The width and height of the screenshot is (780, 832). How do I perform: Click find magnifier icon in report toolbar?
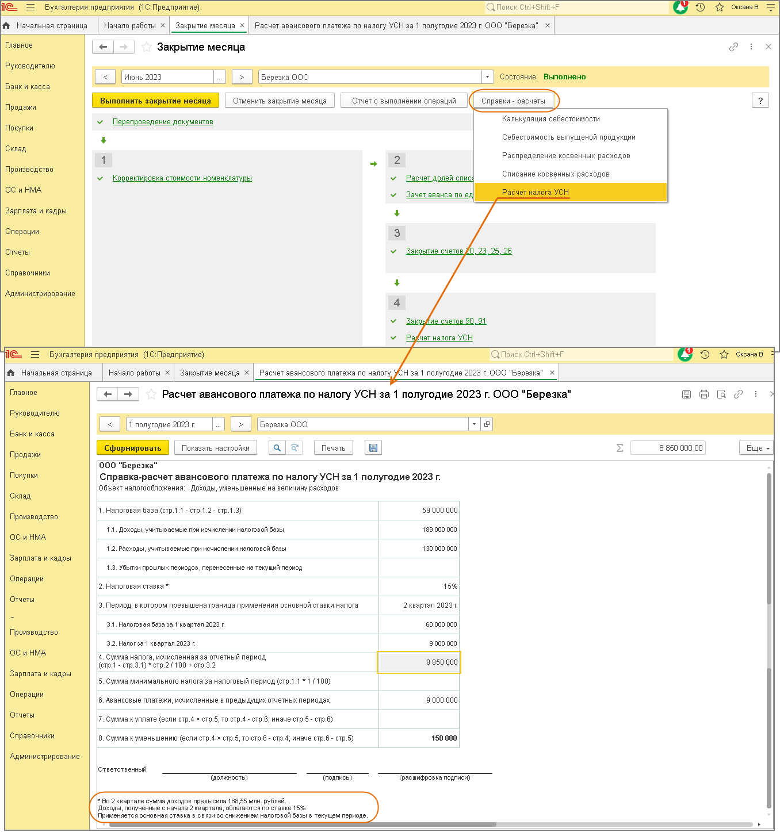[x=277, y=448]
